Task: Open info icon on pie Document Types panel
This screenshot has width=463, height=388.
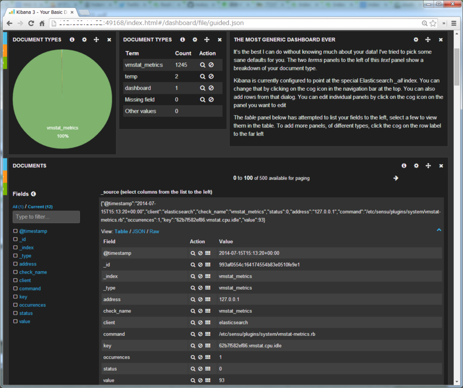Action: click(72, 39)
